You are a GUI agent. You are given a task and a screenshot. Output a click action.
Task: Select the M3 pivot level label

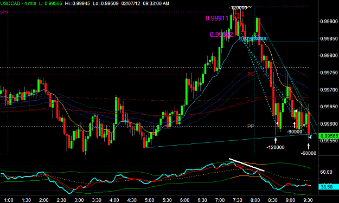click(251, 74)
